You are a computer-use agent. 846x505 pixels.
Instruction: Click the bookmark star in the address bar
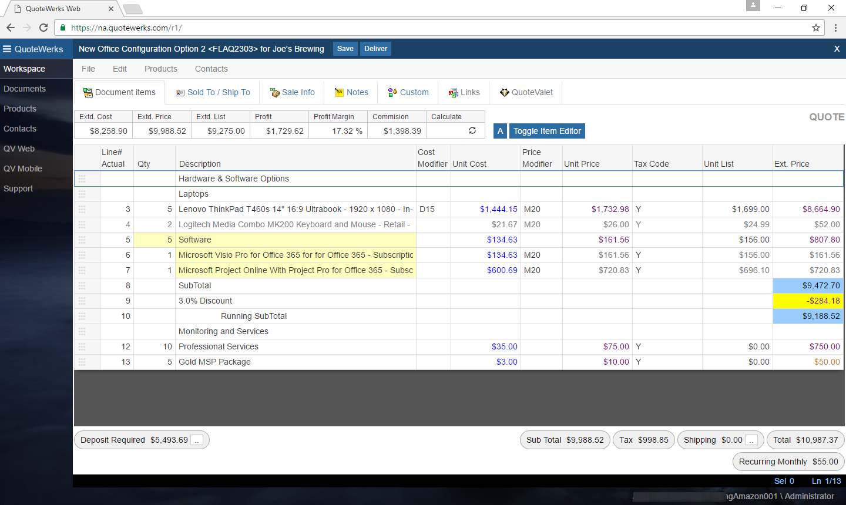point(815,28)
